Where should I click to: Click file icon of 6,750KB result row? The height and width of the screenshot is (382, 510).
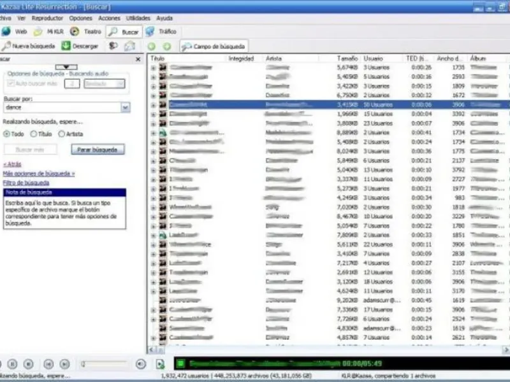point(163,95)
